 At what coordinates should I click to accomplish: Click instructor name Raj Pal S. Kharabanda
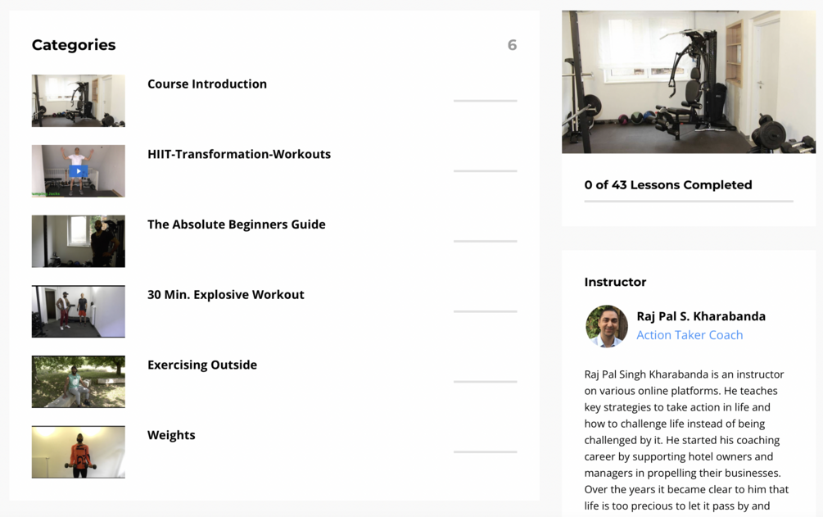click(x=701, y=316)
